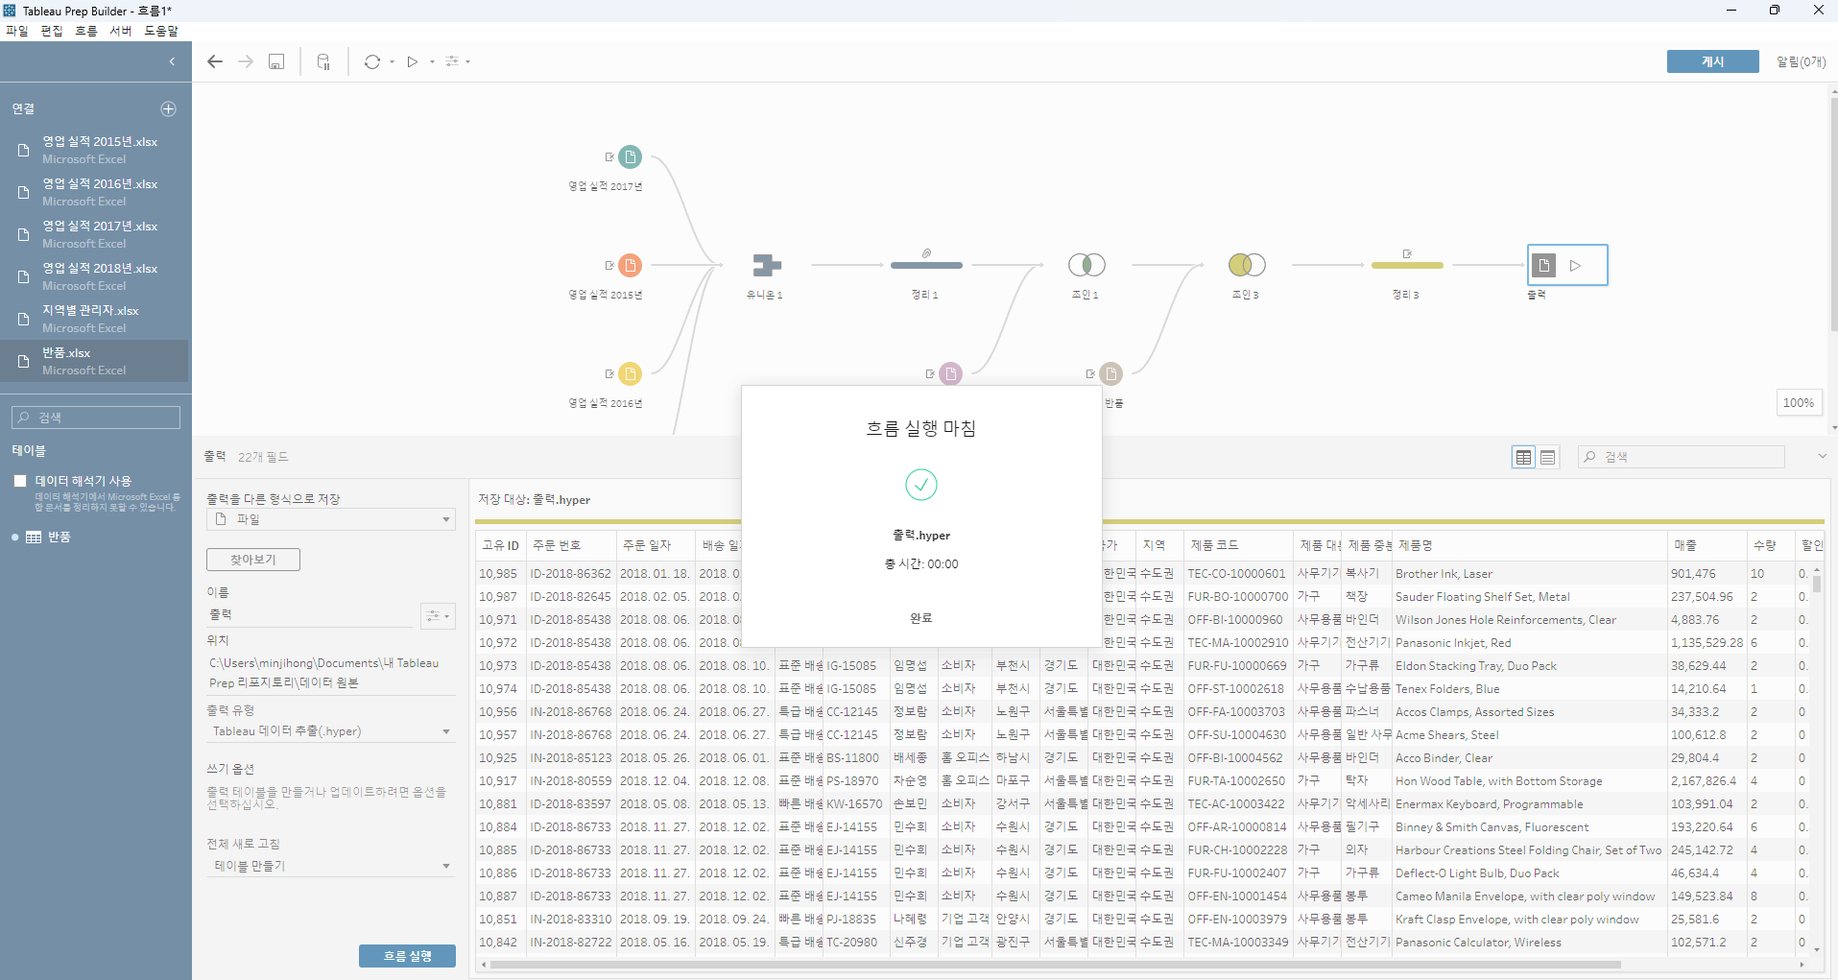
Task: Click the output pane search field
Action: 1682,457
